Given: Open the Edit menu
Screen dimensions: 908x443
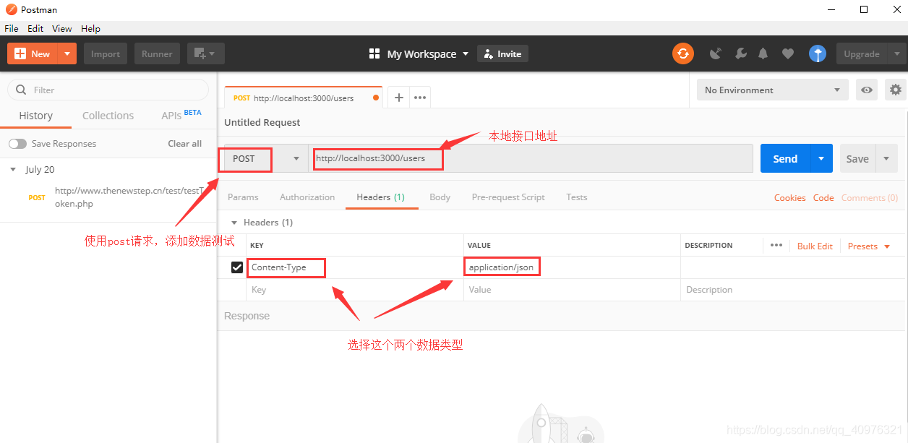Looking at the screenshot, I should click(x=35, y=29).
